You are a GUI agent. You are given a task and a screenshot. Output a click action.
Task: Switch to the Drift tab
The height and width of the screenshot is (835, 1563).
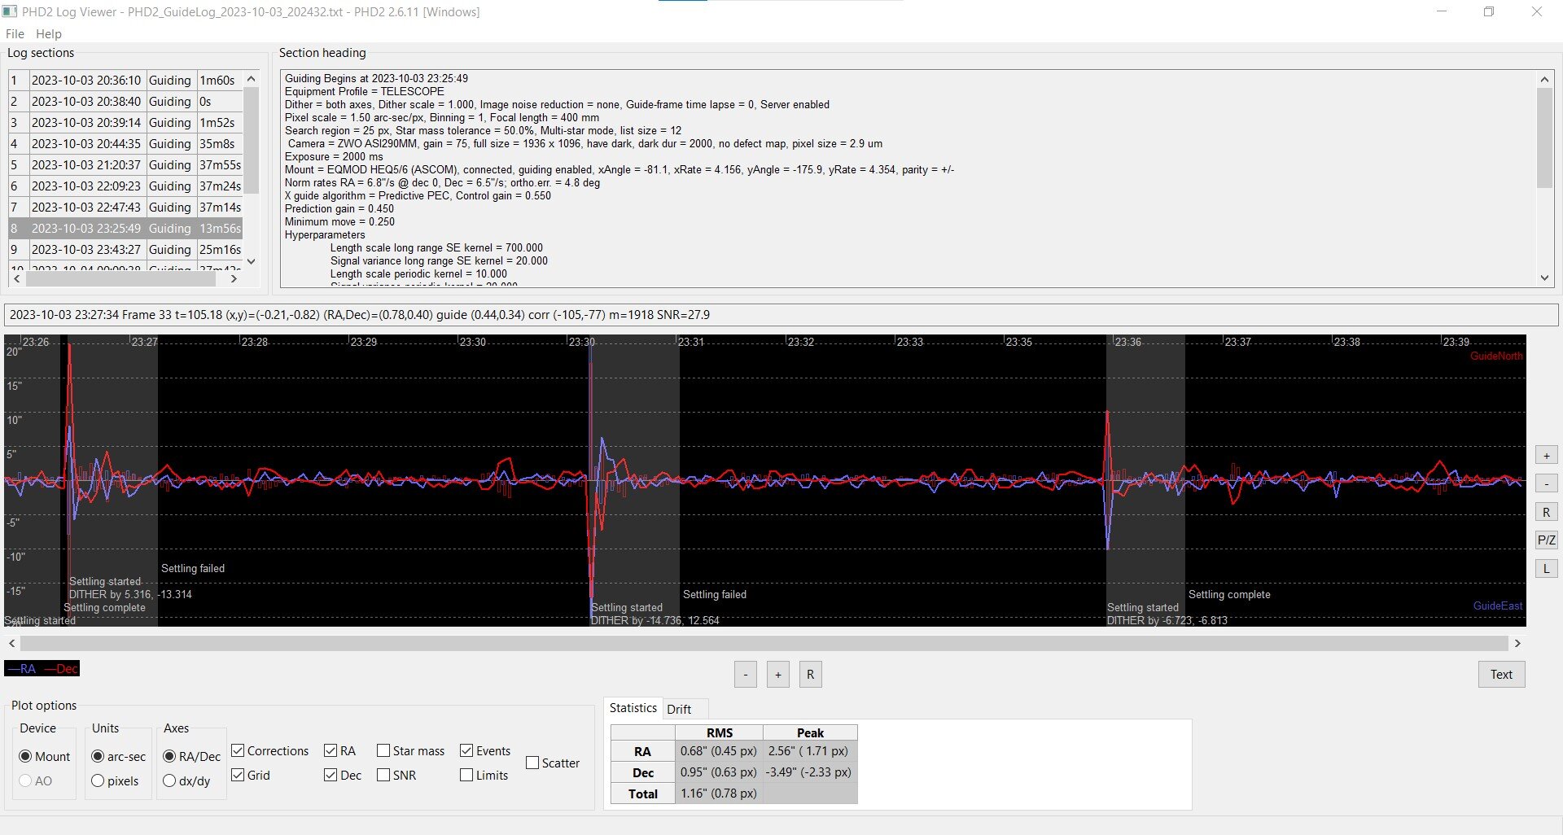point(679,709)
